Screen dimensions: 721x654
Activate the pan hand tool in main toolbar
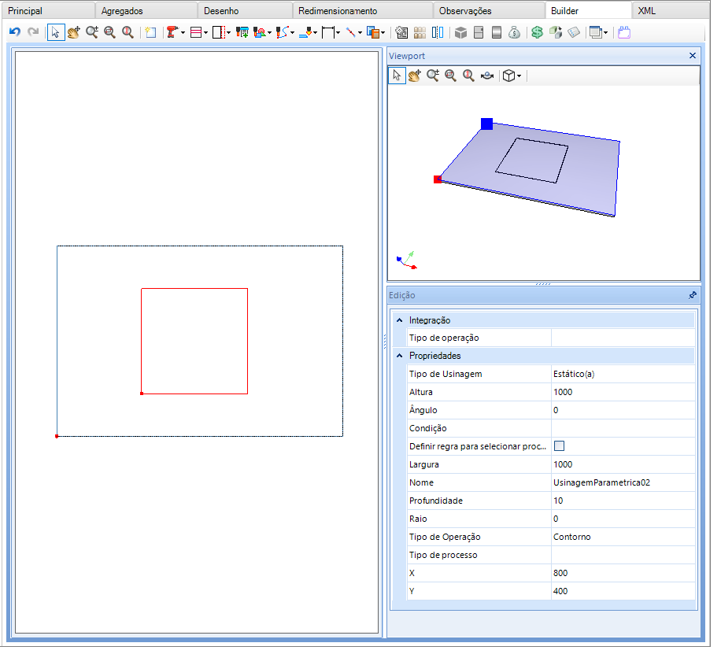point(73,32)
